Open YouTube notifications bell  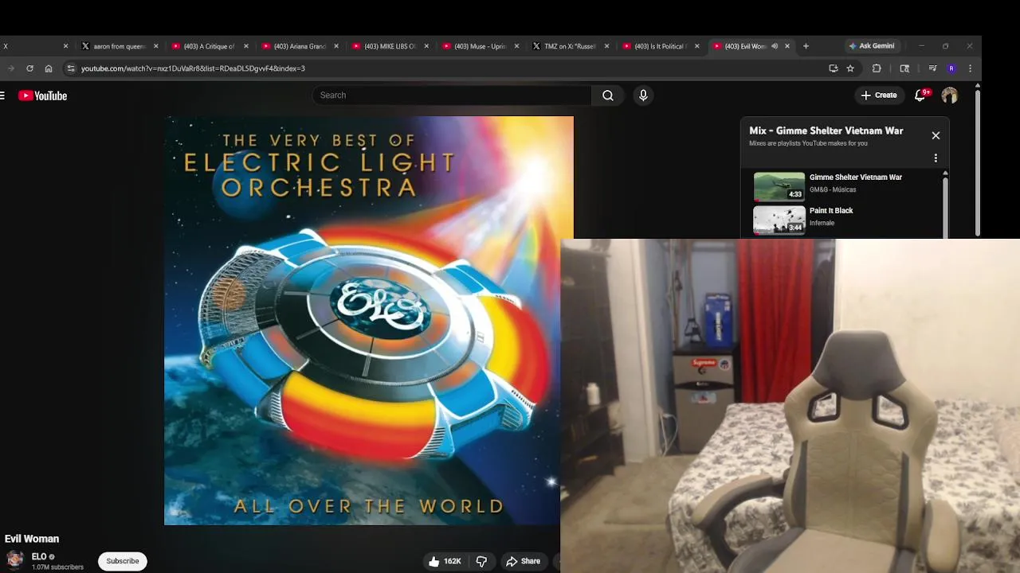(920, 95)
